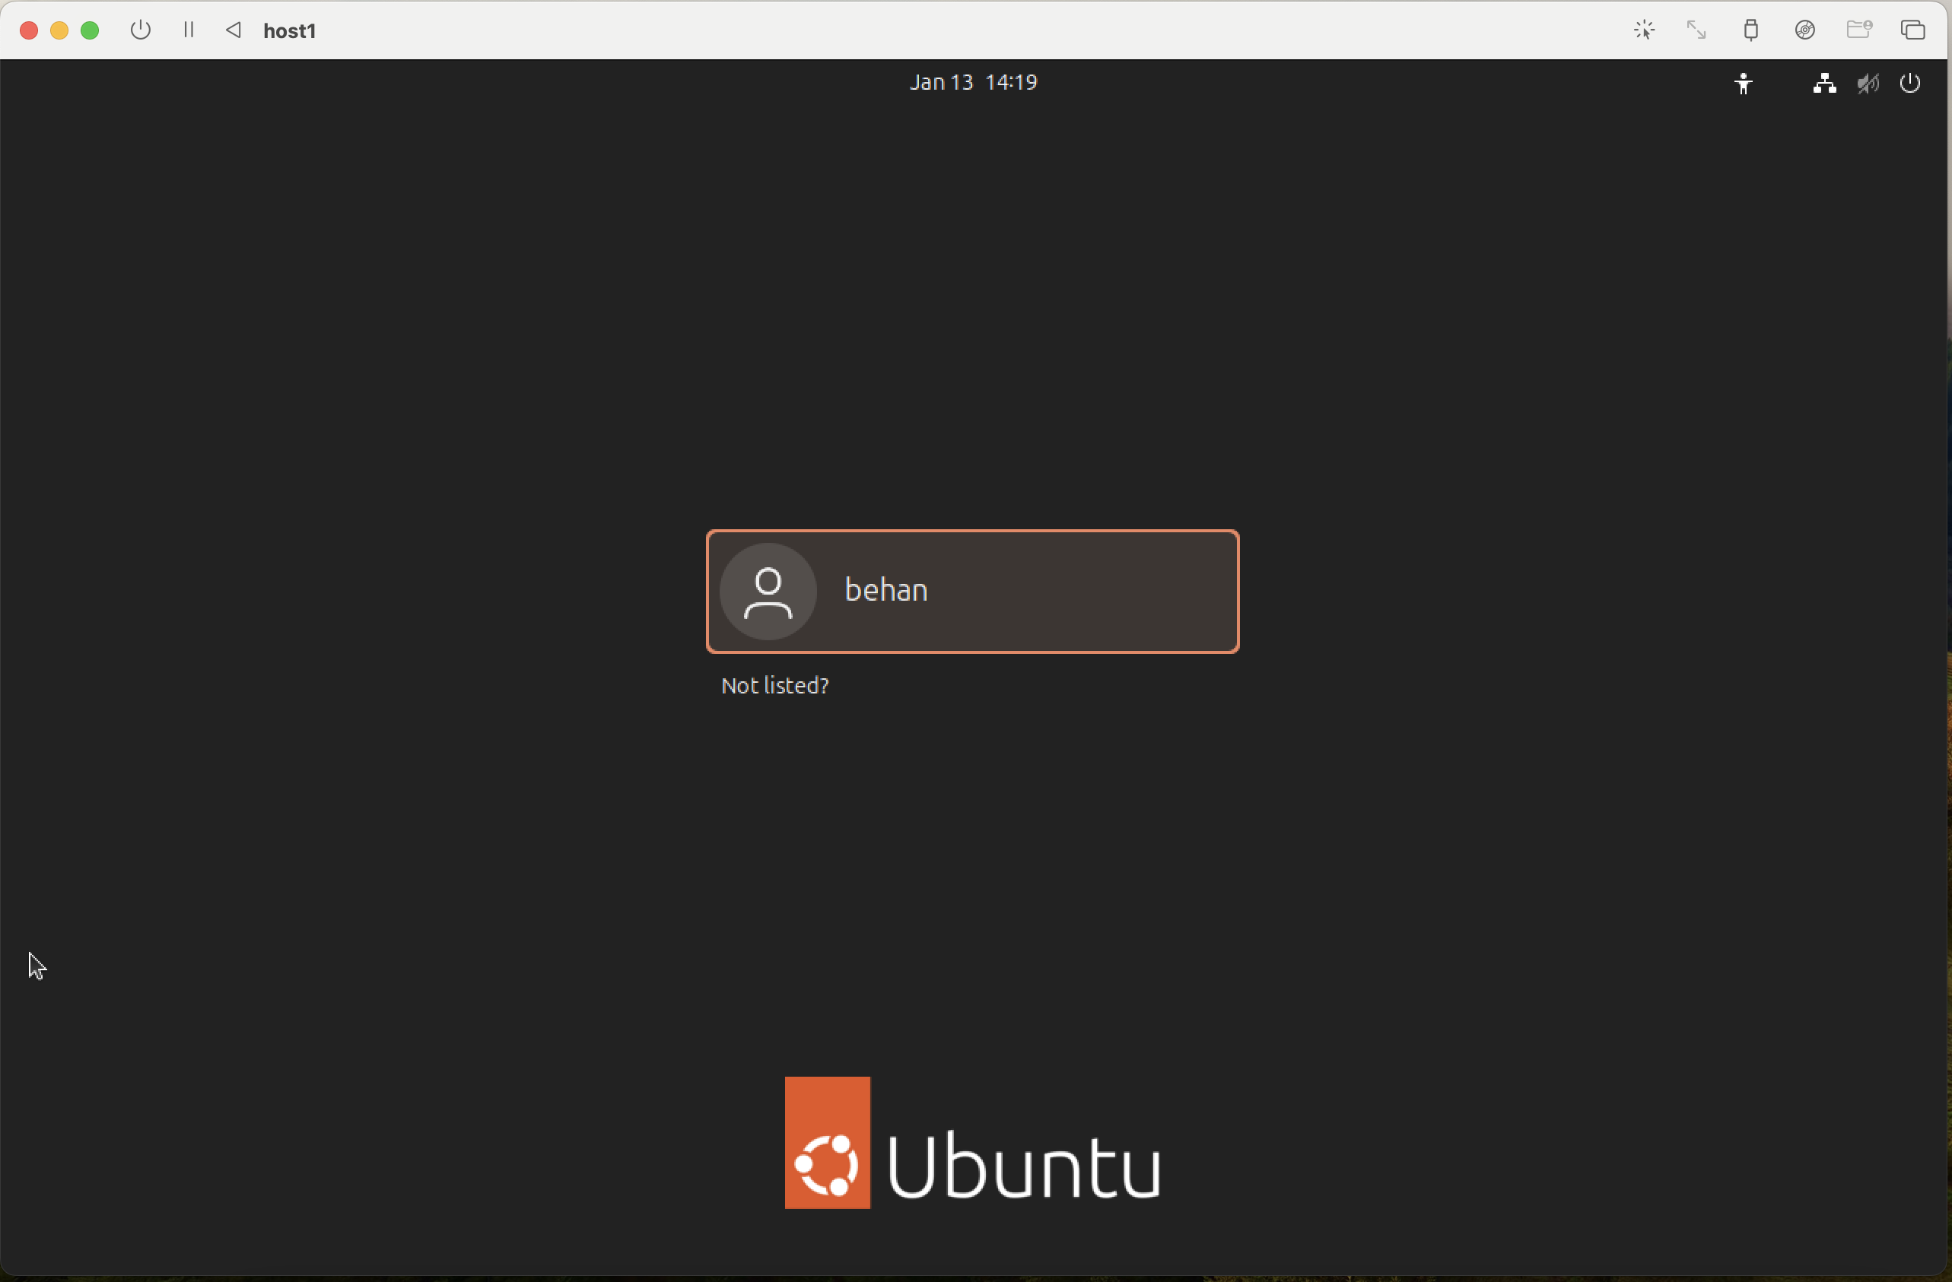Click the green full screen button
The height and width of the screenshot is (1282, 1952).
click(x=91, y=30)
